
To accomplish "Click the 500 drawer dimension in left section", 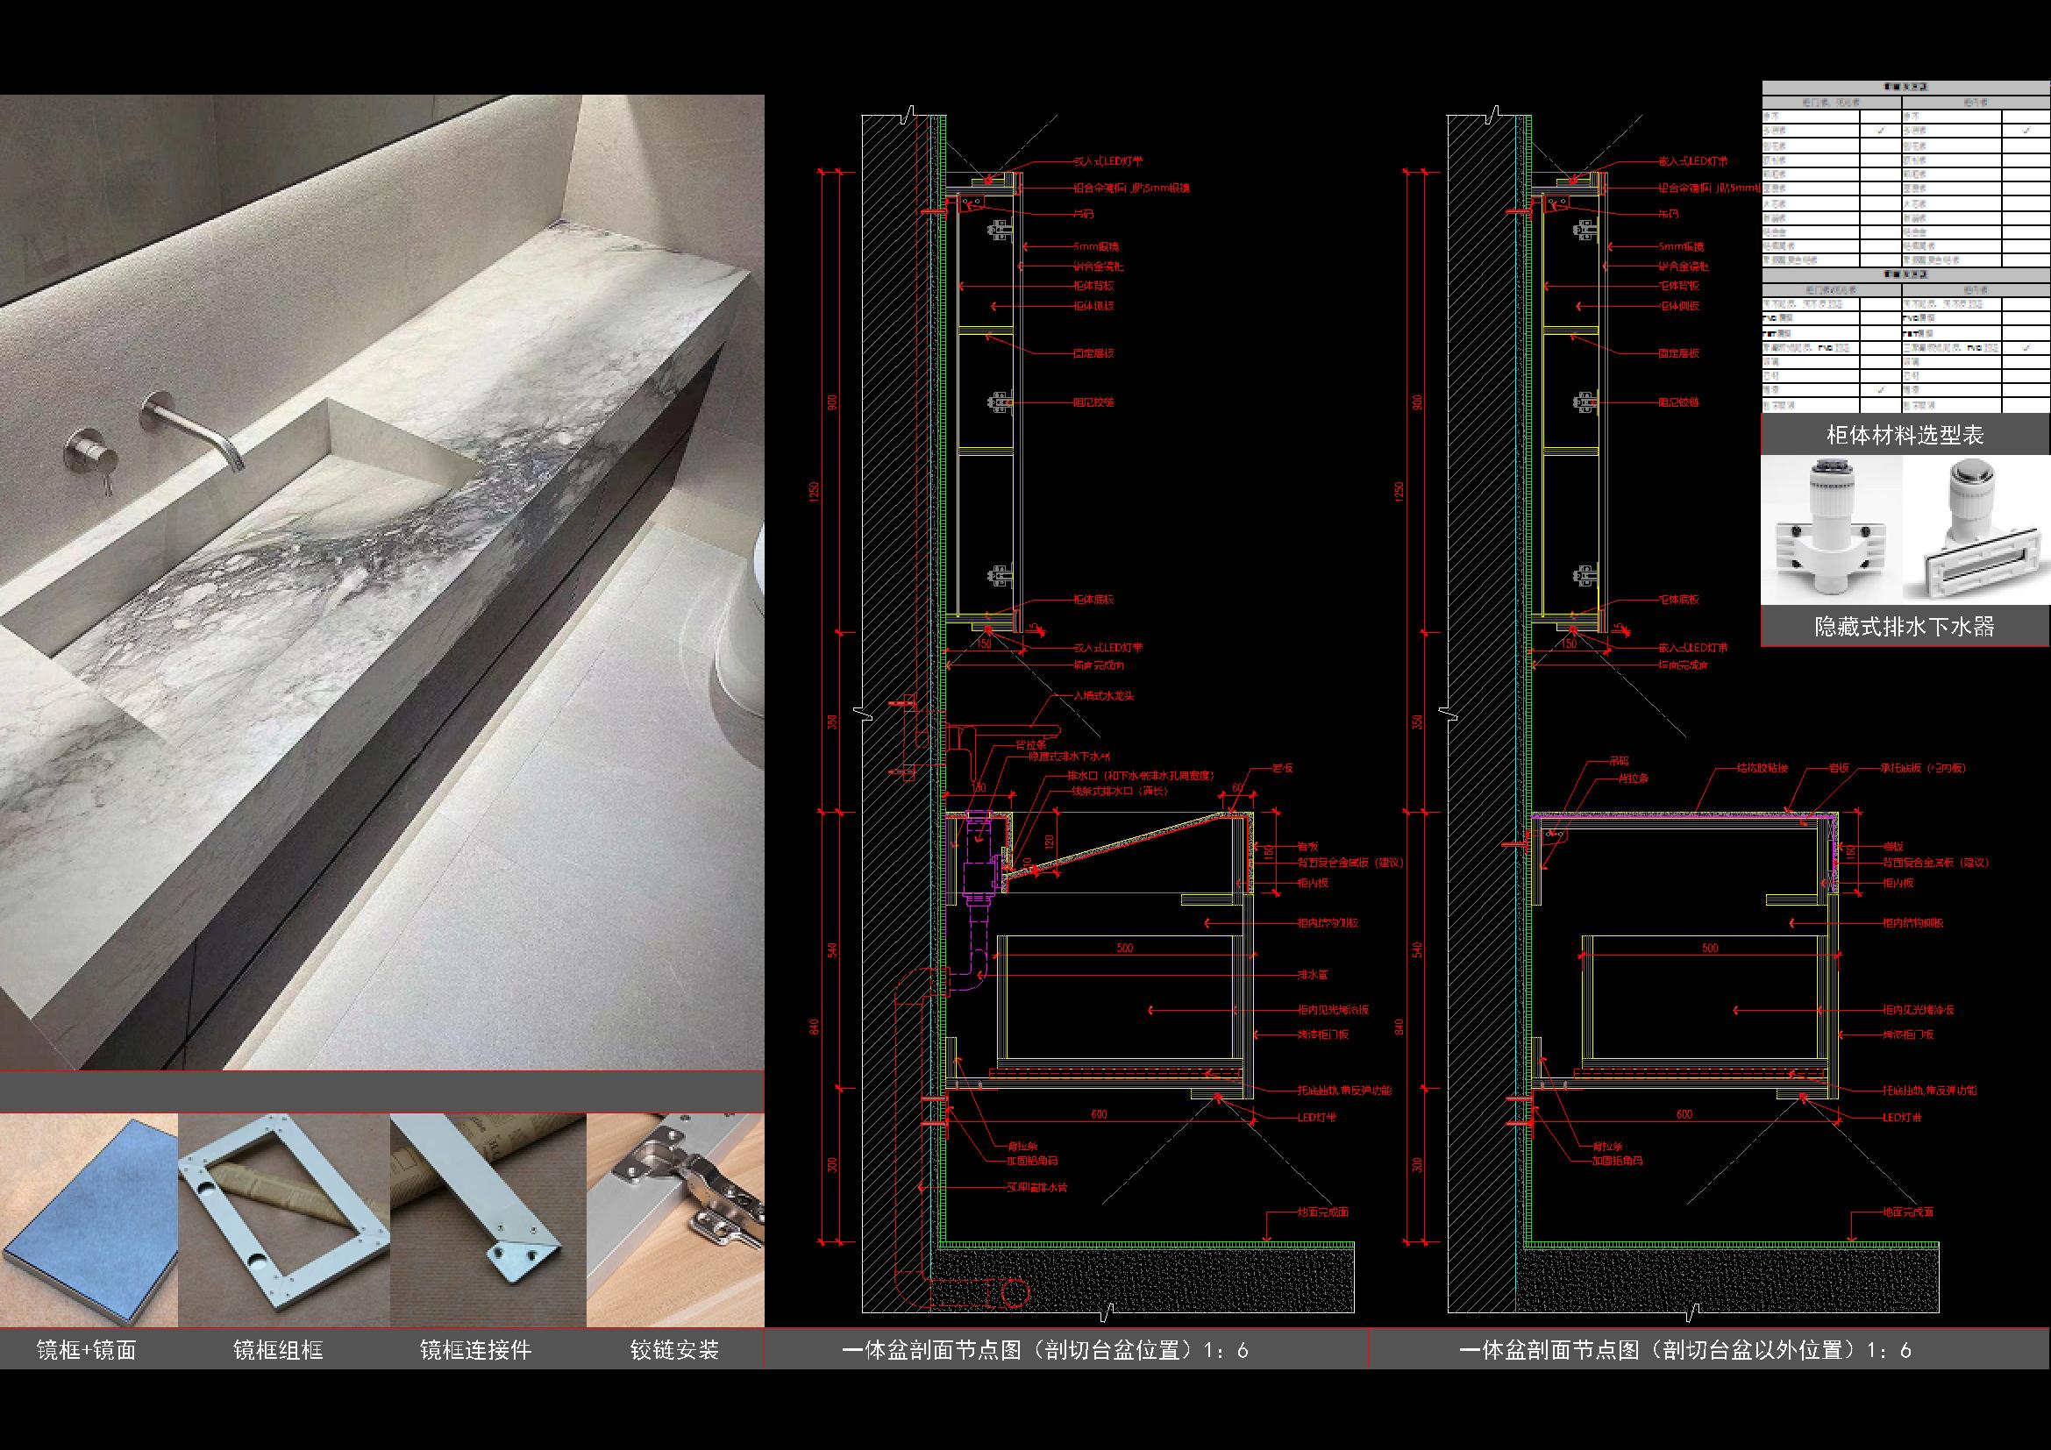I will click(1125, 948).
